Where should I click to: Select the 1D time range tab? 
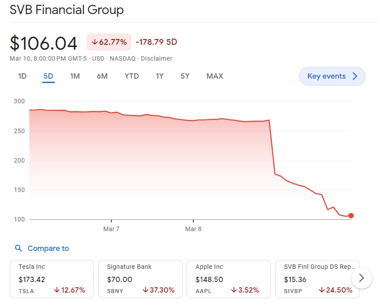22,76
